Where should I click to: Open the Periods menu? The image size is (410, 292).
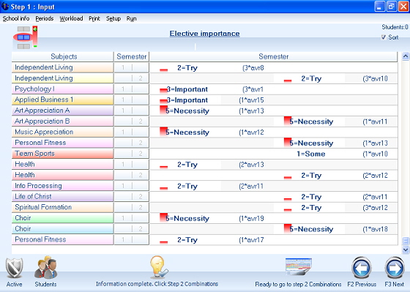click(45, 18)
